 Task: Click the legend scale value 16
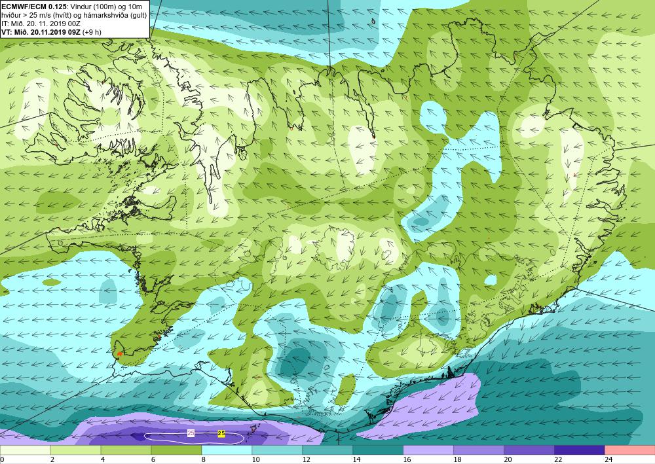[x=407, y=459]
